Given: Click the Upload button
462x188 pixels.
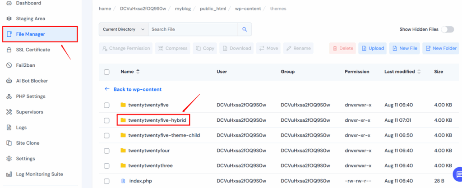Looking at the screenshot, I should (x=372, y=48).
